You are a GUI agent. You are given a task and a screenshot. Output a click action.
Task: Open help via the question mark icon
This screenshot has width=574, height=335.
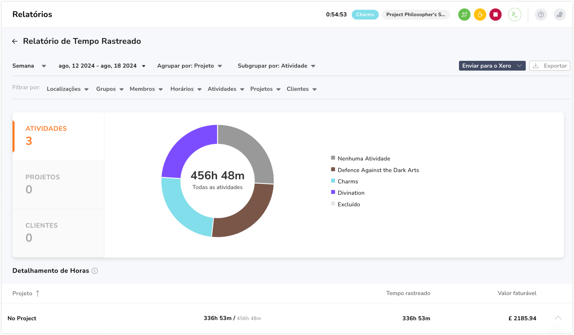point(541,14)
